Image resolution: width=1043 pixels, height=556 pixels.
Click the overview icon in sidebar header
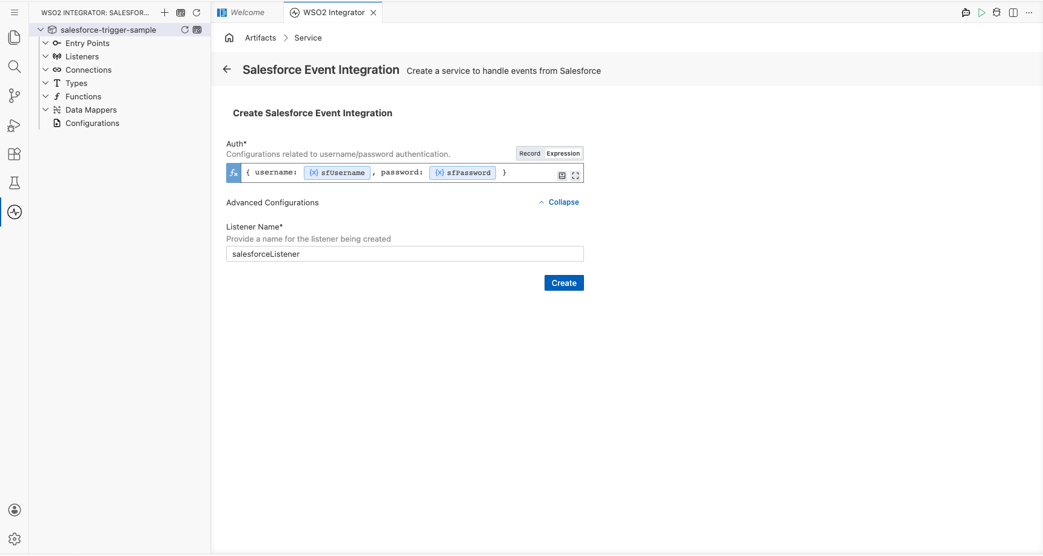(x=181, y=12)
